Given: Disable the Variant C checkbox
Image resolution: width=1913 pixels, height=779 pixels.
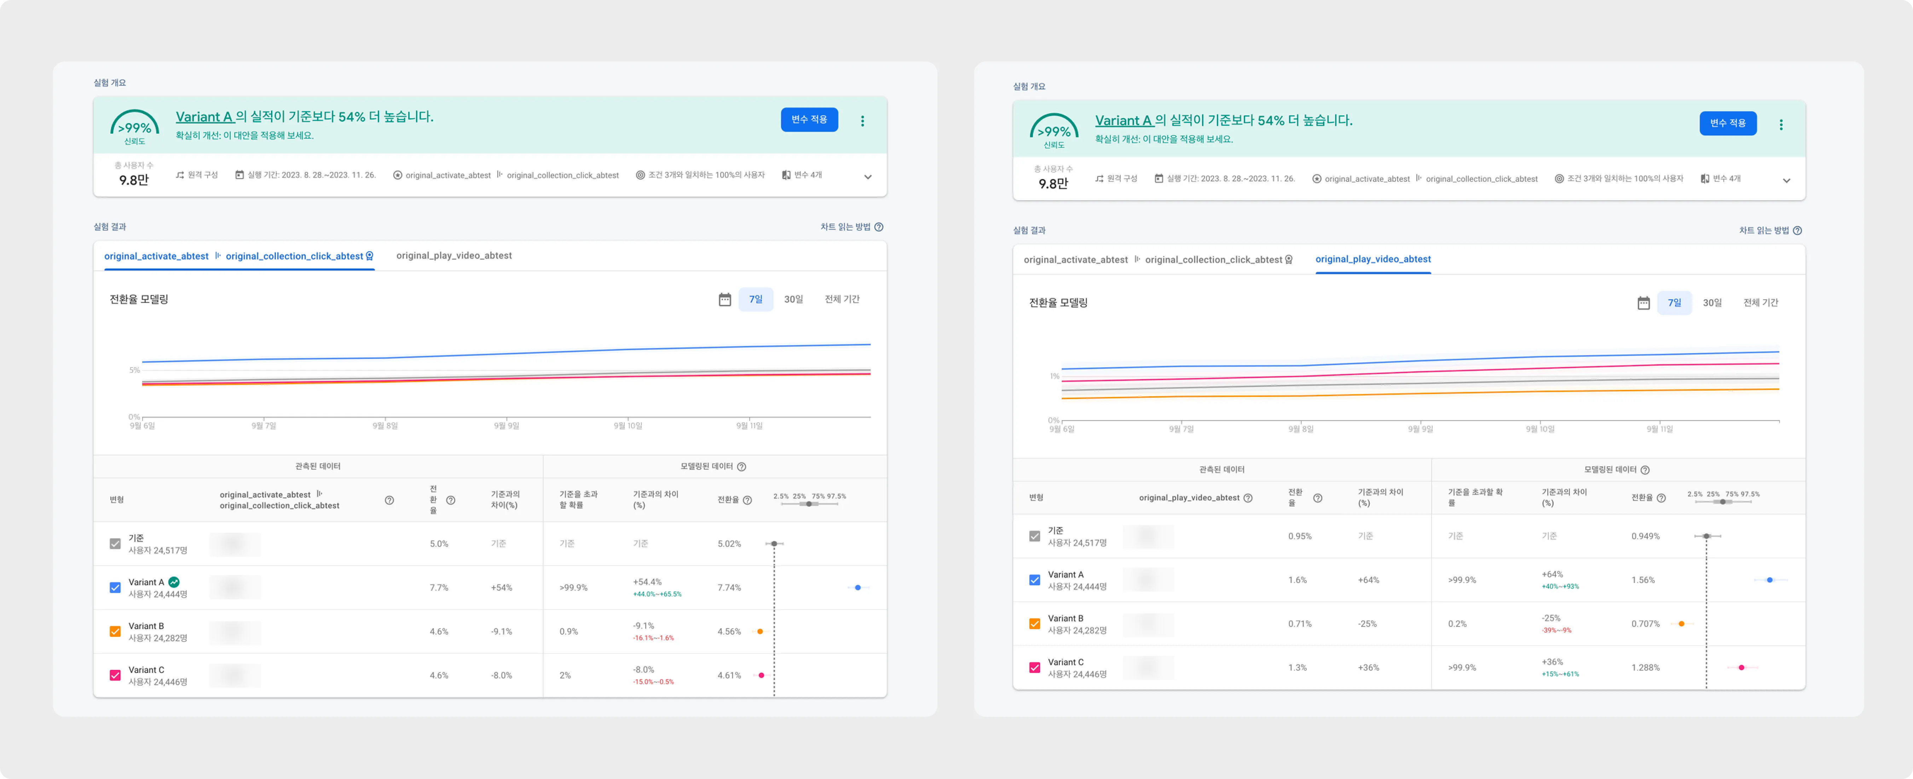Looking at the screenshot, I should click(x=114, y=674).
